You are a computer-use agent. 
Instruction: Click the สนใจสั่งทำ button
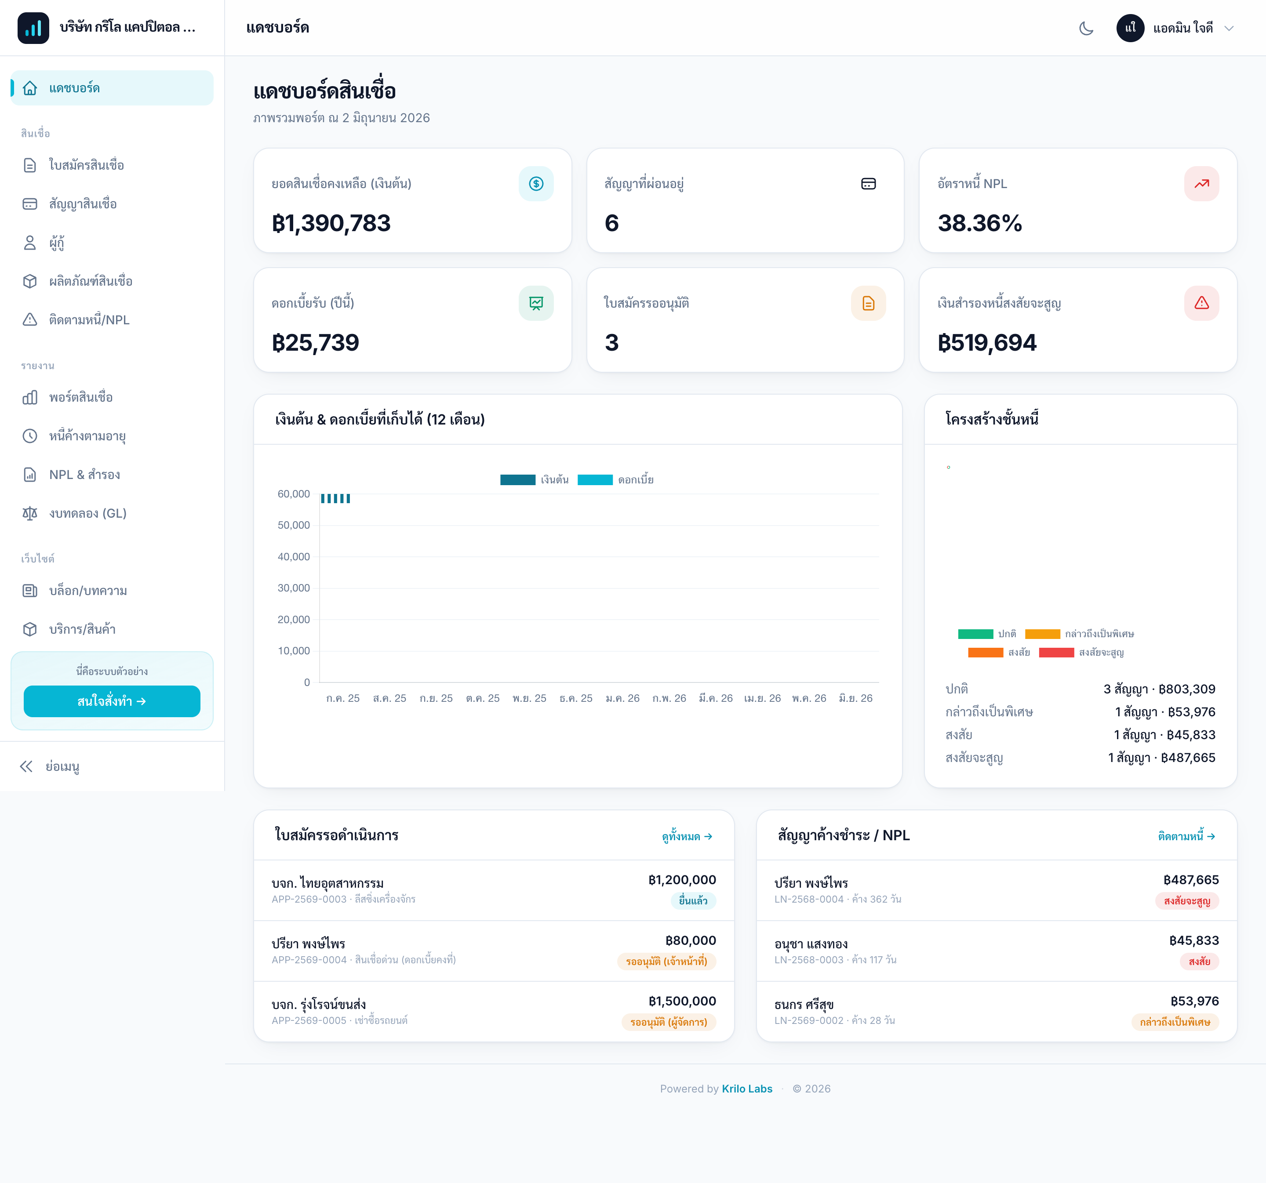pos(112,701)
